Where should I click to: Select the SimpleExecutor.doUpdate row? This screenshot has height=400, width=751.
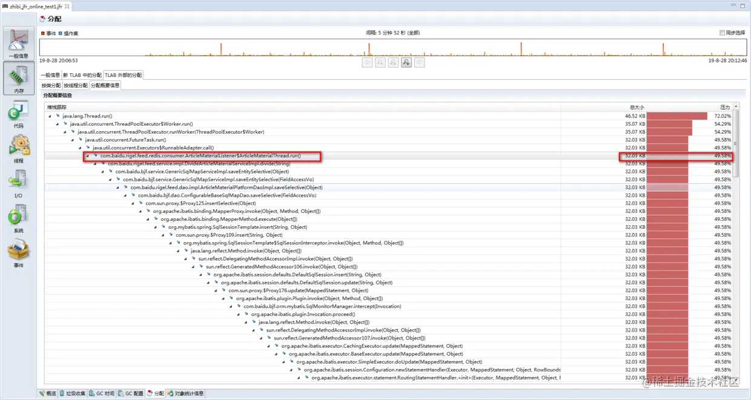coord(388,362)
